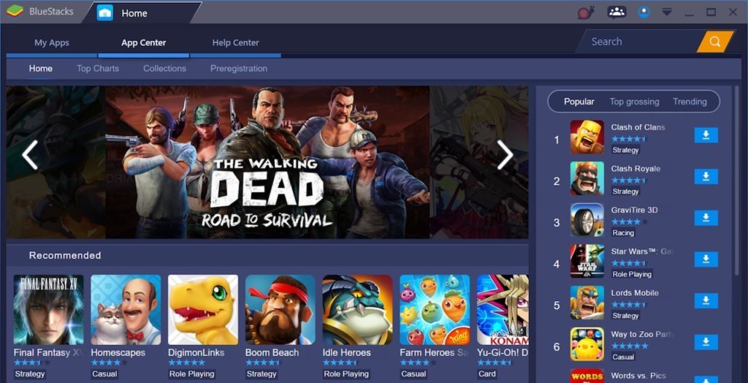This screenshot has height=383, width=748.
Task: Download GraviTire 3D
Action: 706,218
